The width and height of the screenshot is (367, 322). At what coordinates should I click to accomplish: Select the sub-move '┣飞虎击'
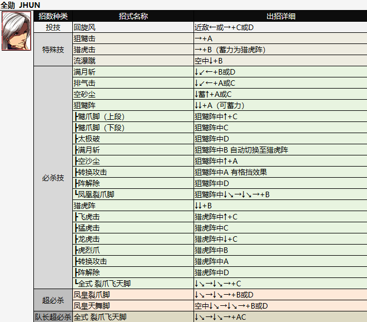[x=87, y=217]
